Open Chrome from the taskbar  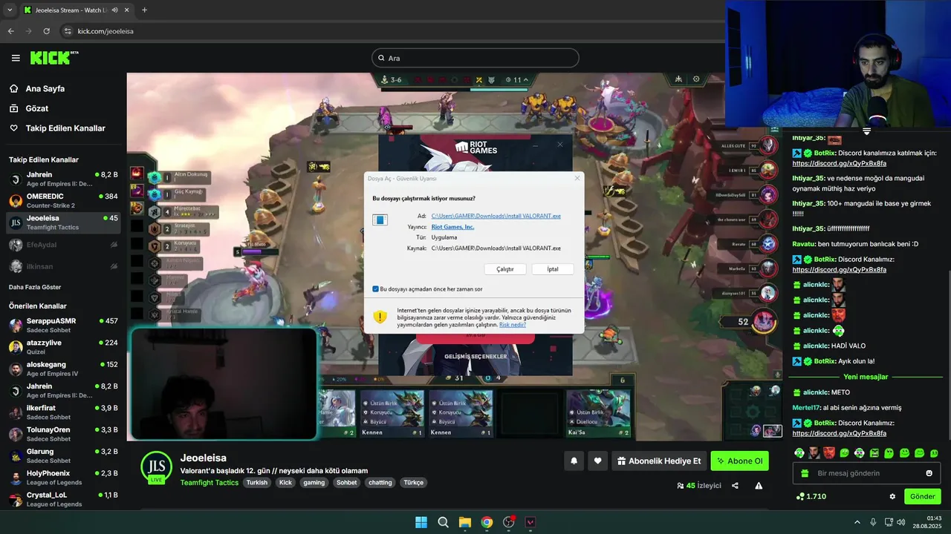pyautogui.click(x=487, y=522)
